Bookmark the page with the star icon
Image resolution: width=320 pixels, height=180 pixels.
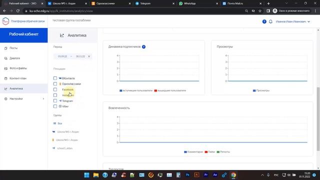260,11
